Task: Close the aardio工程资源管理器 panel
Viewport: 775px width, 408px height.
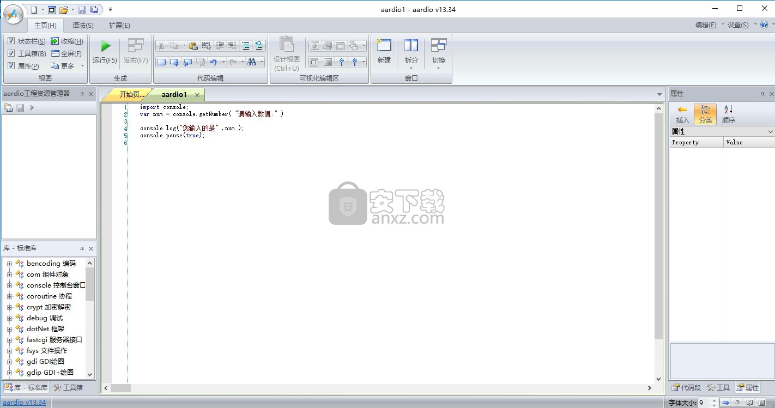Action: pos(91,94)
